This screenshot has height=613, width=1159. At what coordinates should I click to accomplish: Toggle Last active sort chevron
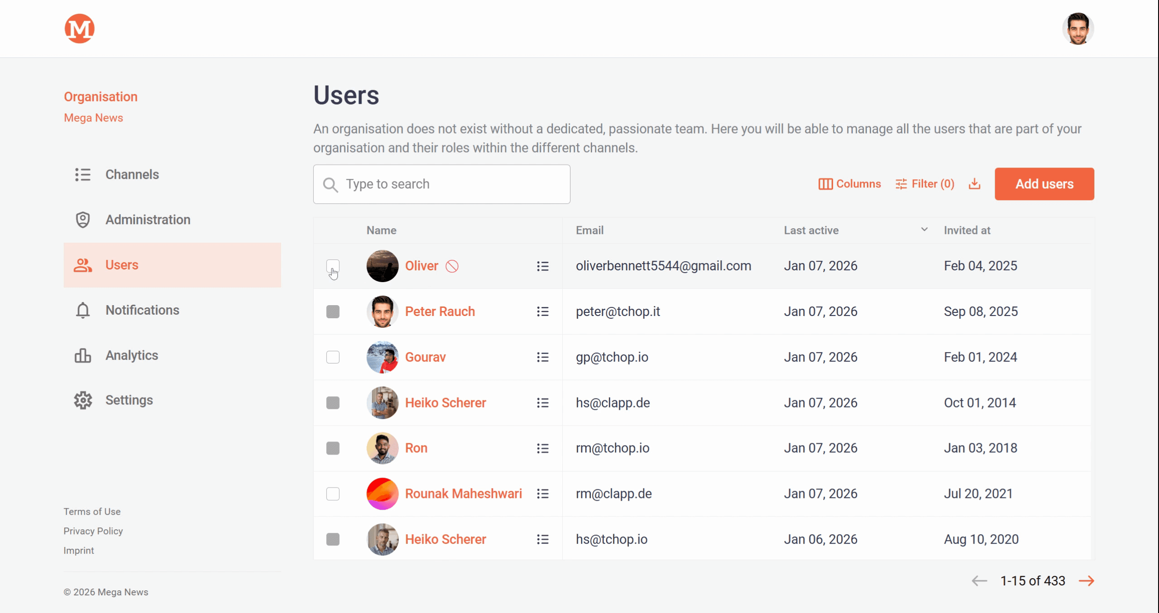click(x=924, y=230)
